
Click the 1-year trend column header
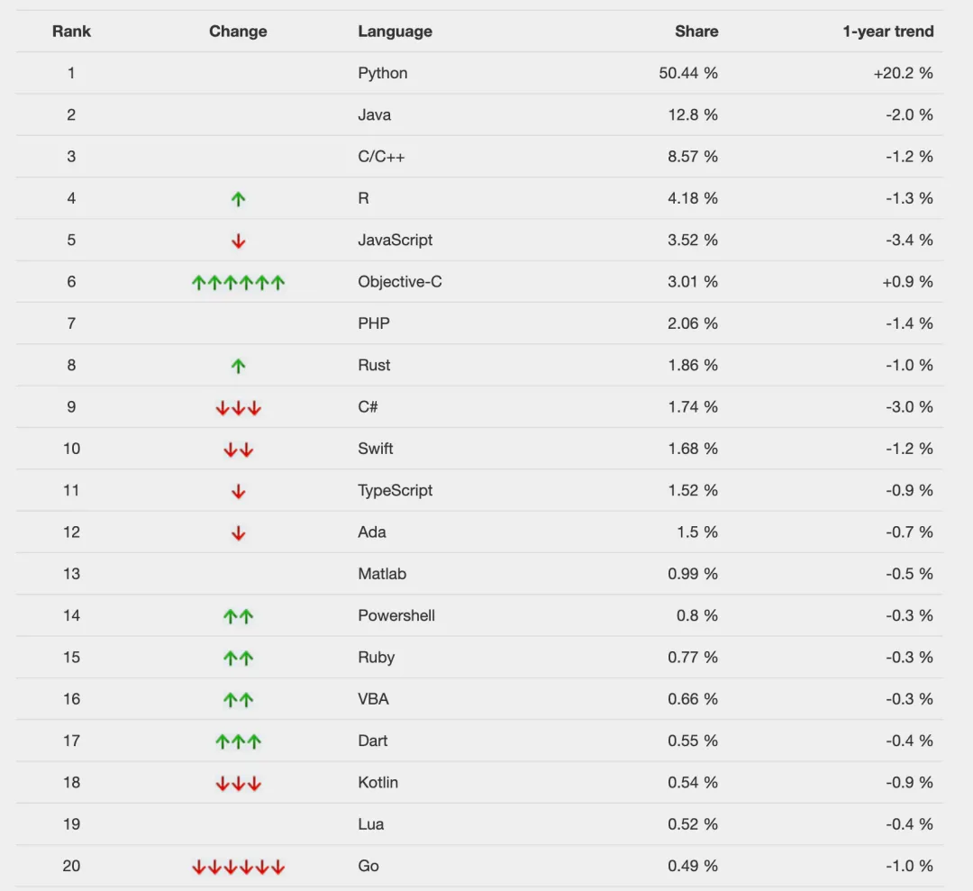click(x=888, y=31)
